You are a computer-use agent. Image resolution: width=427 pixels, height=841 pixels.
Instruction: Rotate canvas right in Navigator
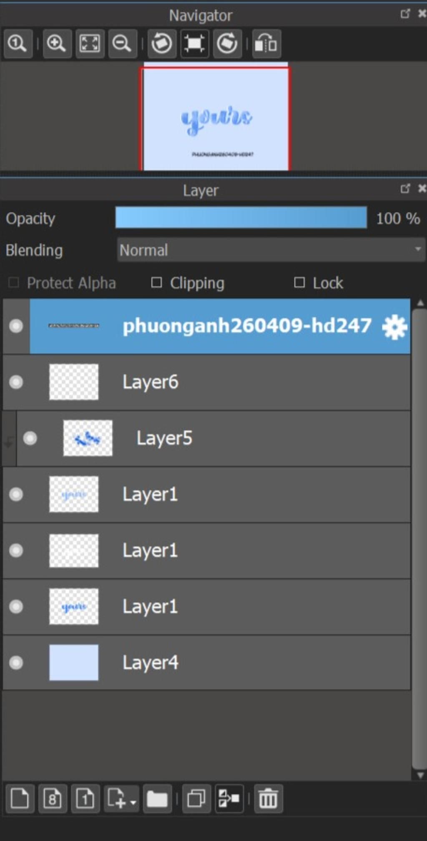tap(227, 43)
